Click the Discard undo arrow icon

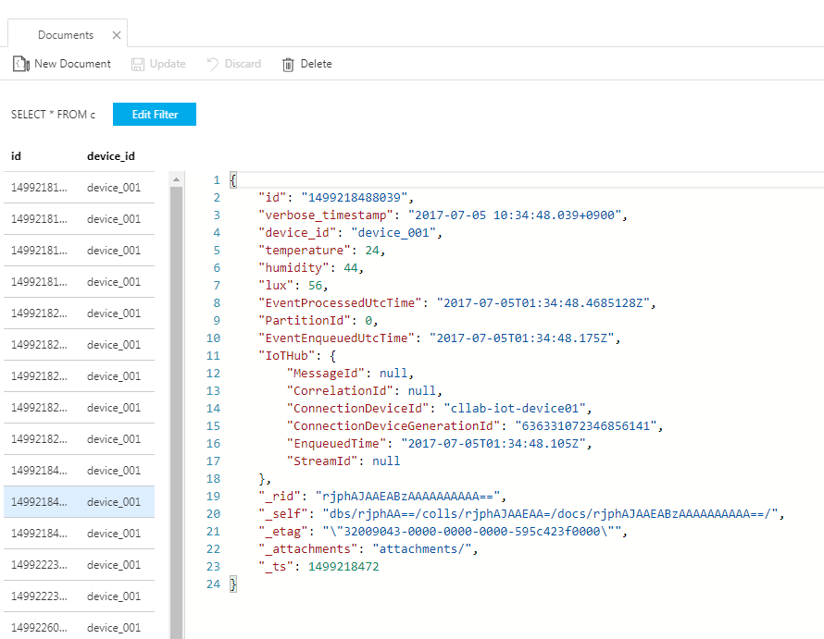point(213,64)
